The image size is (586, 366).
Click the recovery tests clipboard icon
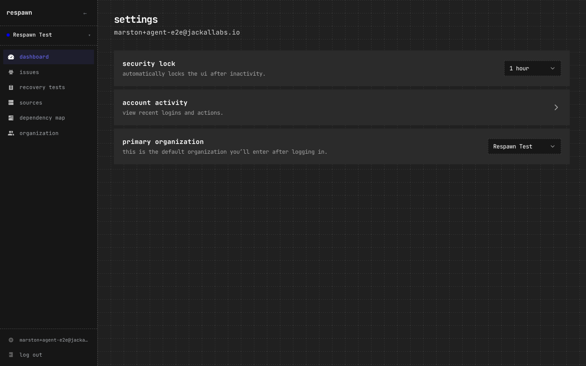(x=11, y=87)
